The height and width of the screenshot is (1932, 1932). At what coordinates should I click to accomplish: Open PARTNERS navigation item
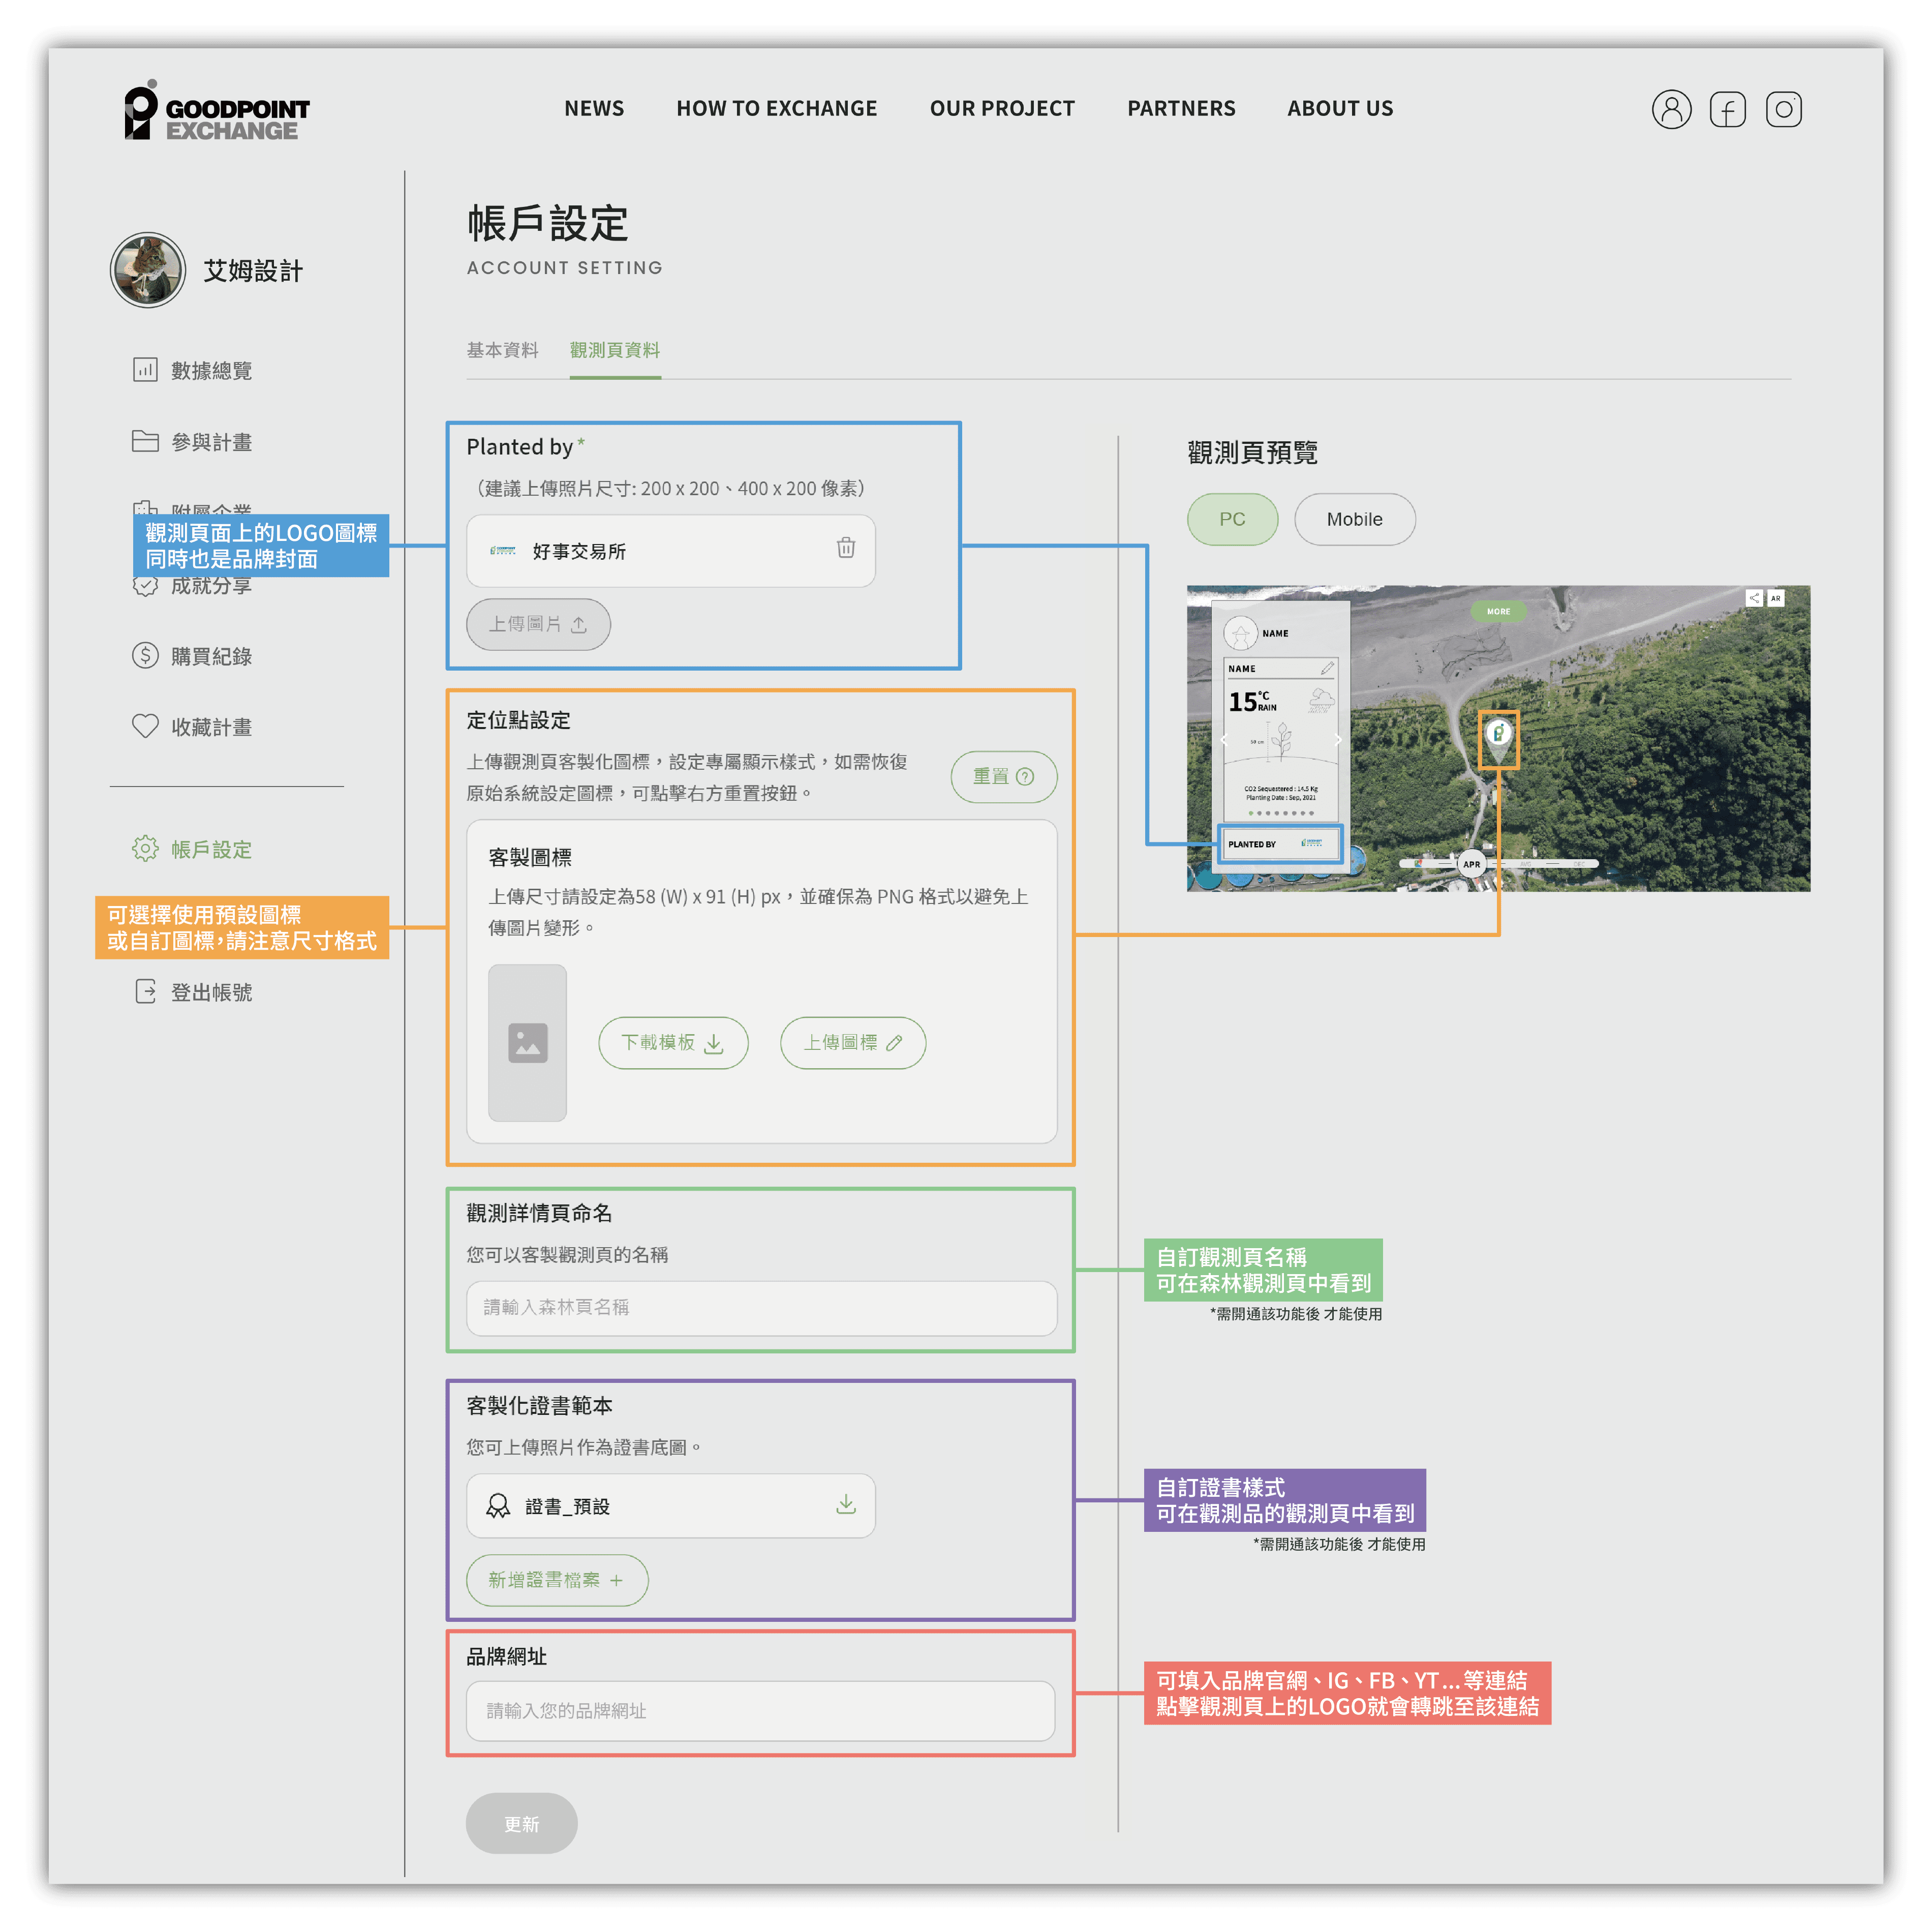tap(1181, 108)
